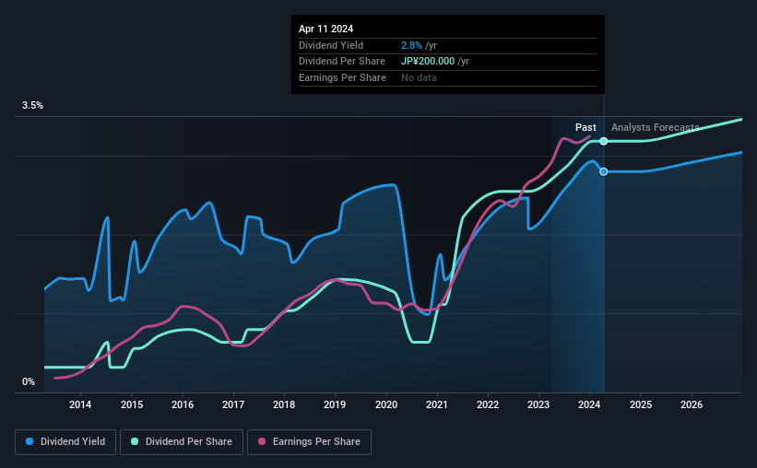The width and height of the screenshot is (757, 468).
Task: Click the tooltip 'Dividend Per Share' row label
Action: [342, 62]
